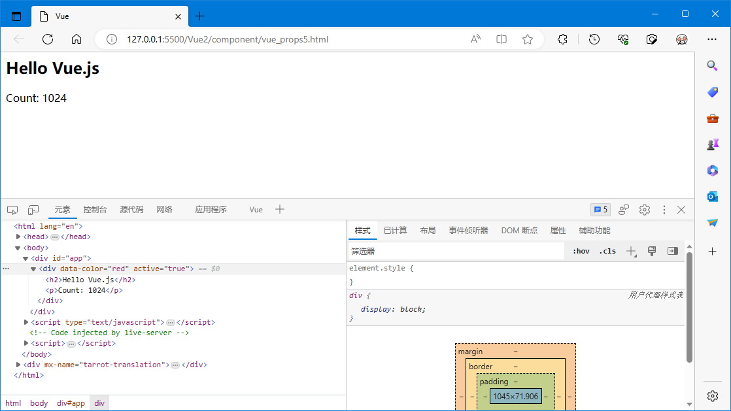The image size is (731, 411).
Task: Click the browser back arrow
Action: click(19, 39)
